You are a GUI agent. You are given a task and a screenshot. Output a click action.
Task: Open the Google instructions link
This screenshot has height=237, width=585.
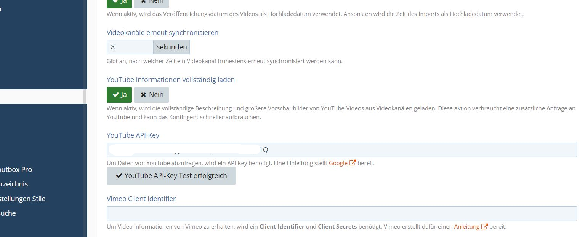[x=338, y=163]
